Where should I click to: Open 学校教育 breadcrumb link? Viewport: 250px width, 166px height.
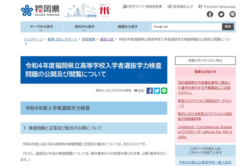(88, 39)
